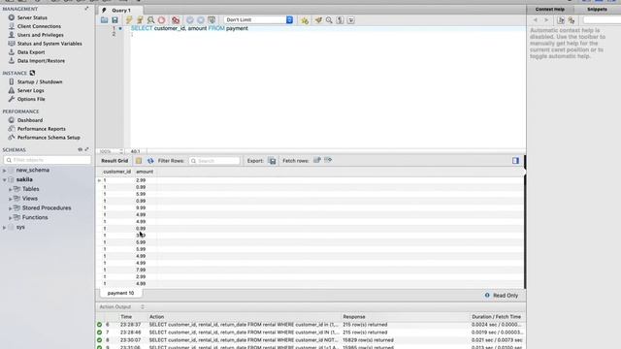Switch to the Query 1 tab
This screenshot has width=621, height=349.
coord(120,10)
